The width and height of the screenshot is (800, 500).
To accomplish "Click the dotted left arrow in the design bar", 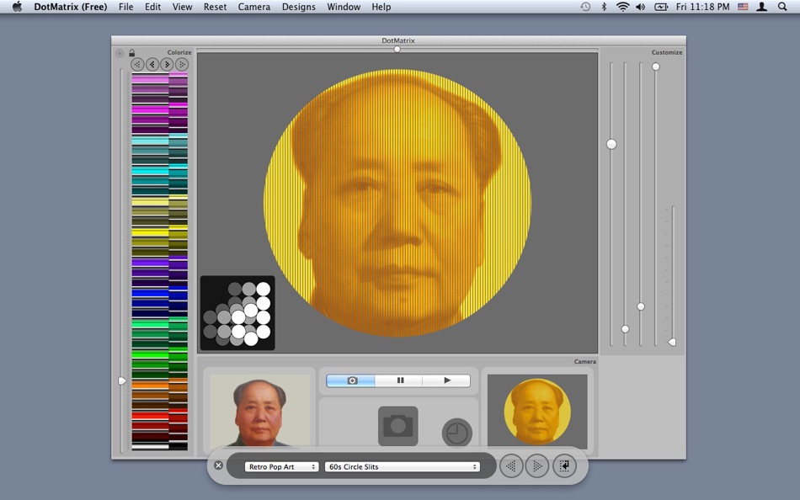I will pos(511,465).
